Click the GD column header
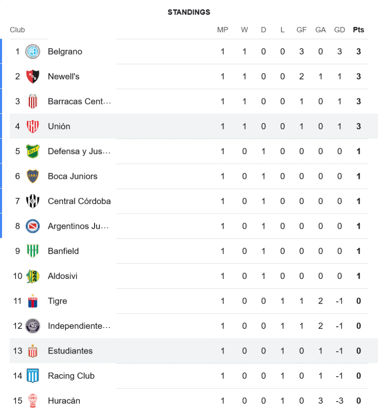The width and height of the screenshot is (378, 420). (x=339, y=30)
